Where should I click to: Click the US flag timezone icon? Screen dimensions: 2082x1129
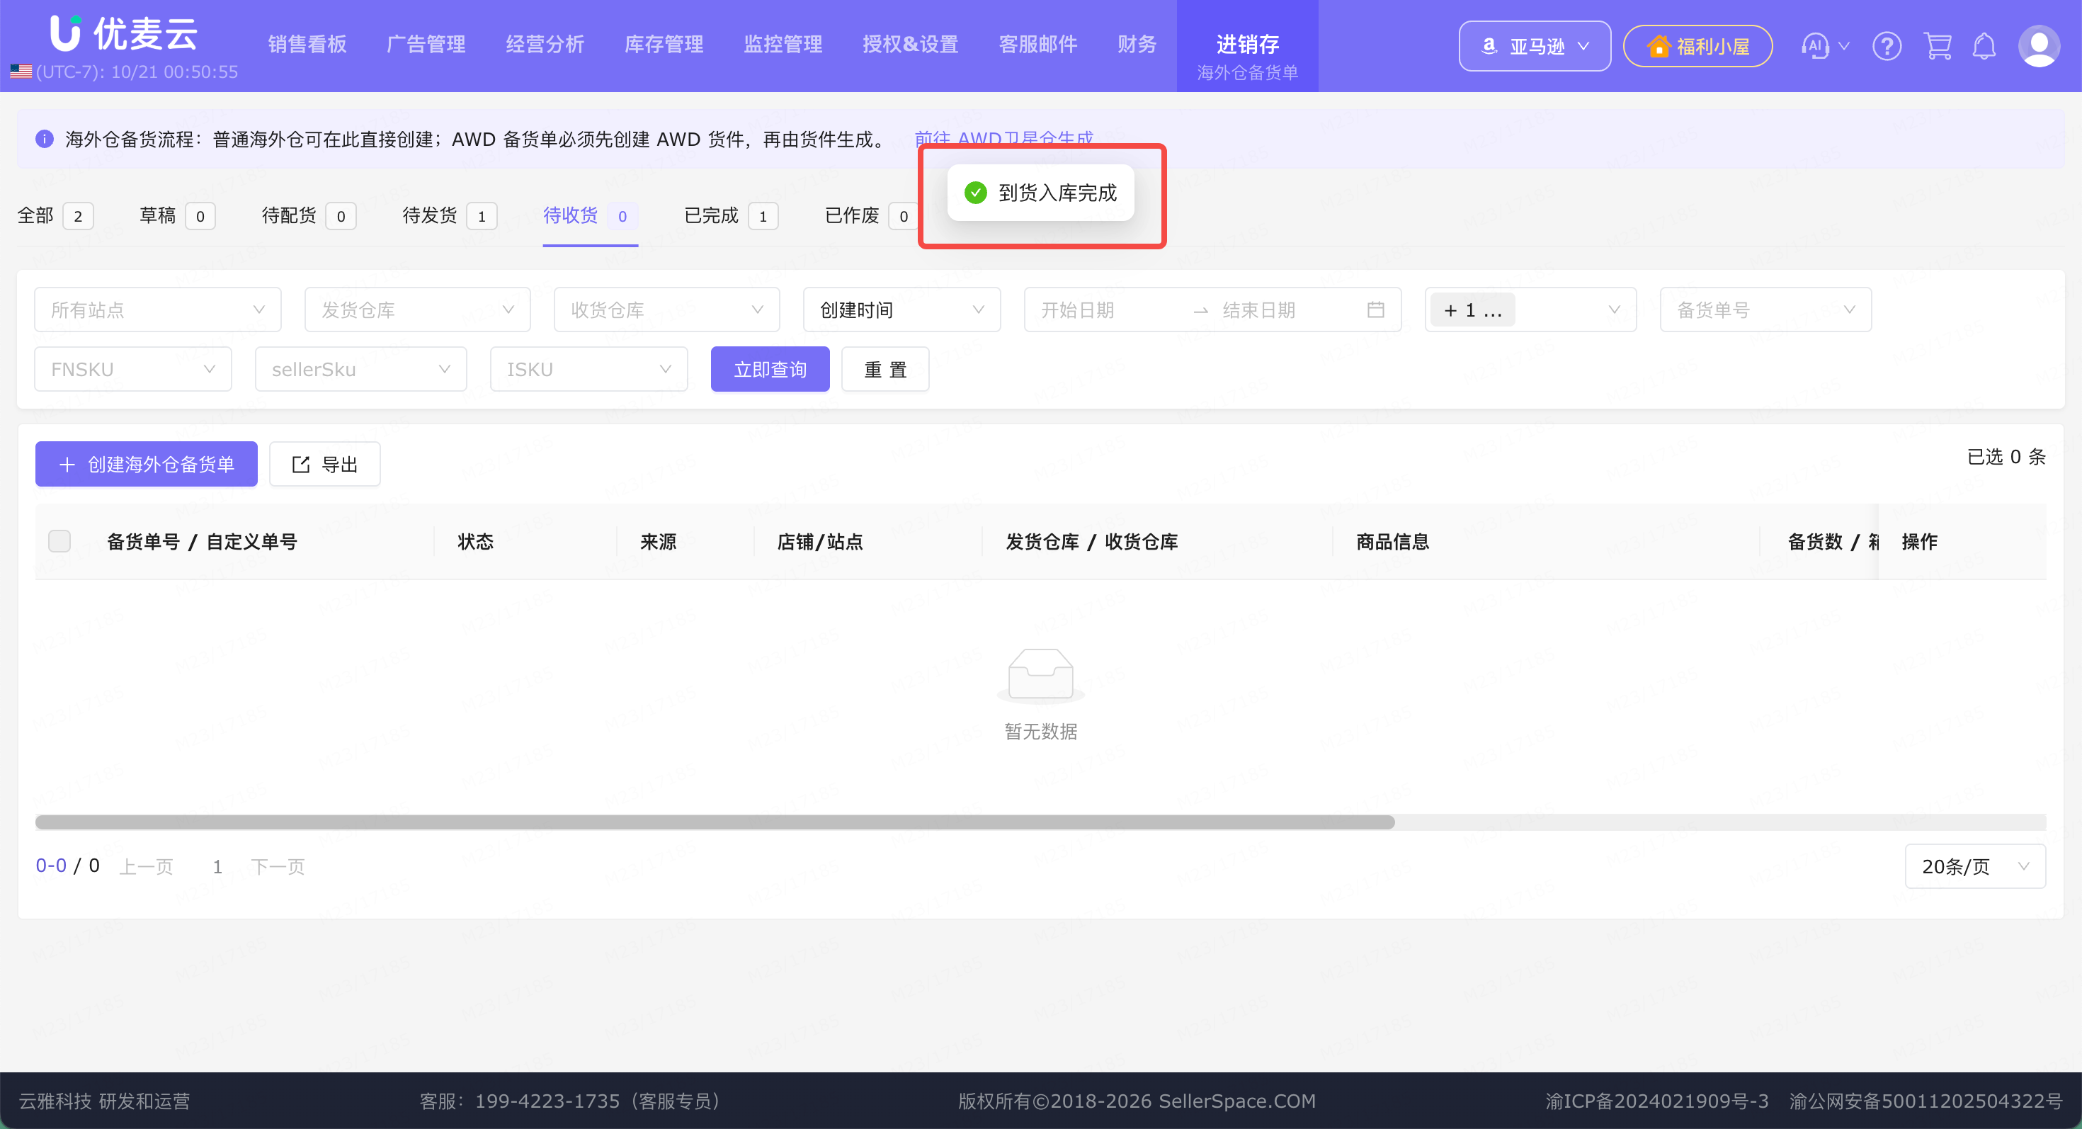[21, 72]
